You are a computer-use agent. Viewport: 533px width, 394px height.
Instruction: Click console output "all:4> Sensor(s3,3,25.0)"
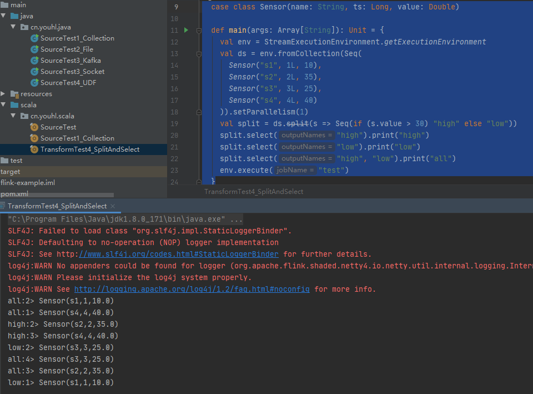[x=61, y=360]
